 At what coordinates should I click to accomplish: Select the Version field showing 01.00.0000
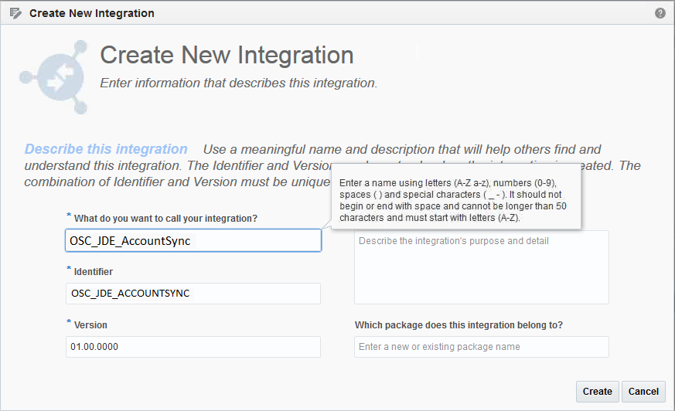[193, 347]
